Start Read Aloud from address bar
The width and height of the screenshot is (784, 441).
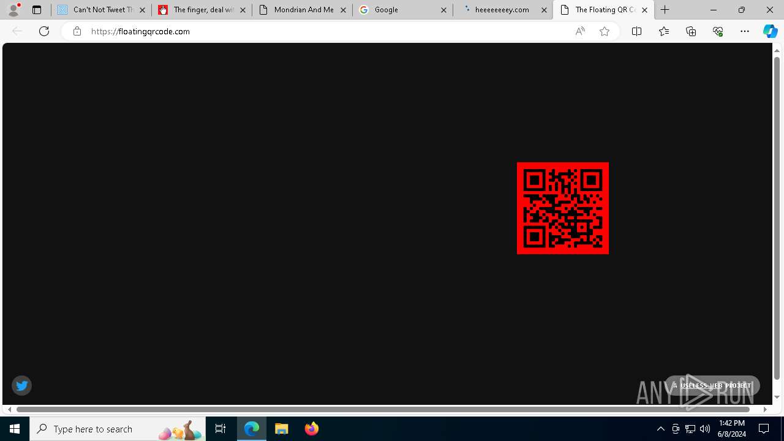tap(580, 31)
